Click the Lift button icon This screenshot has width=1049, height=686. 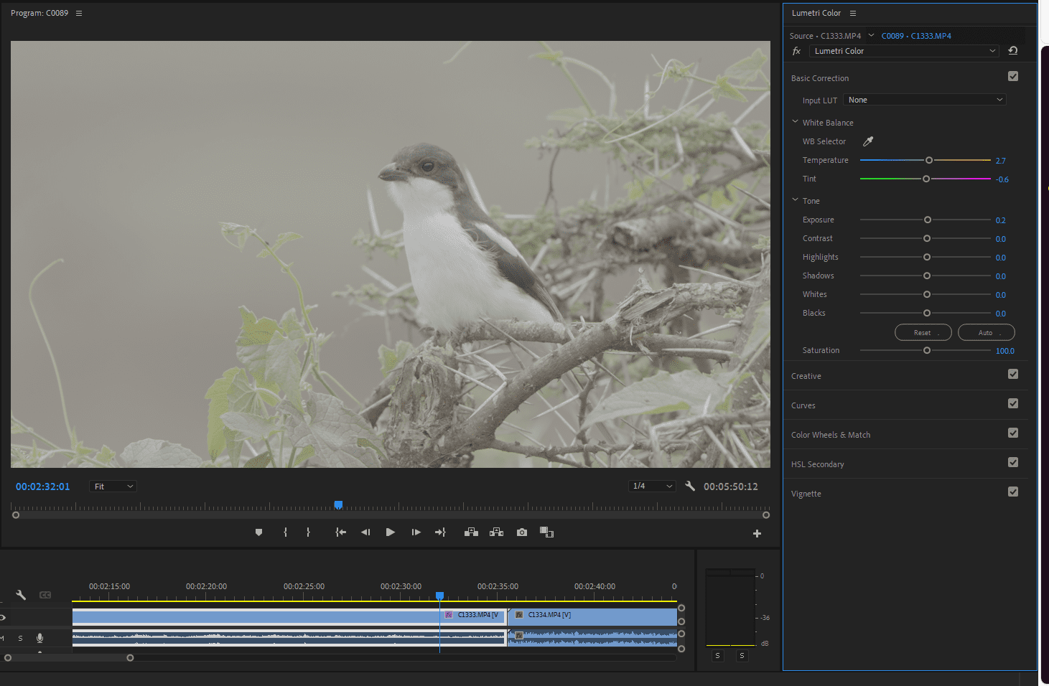(x=471, y=532)
